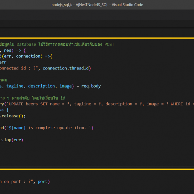This screenshot has height=194, width=194.
Task: Click description in the req.body destructuring line
Action: pyautogui.click(x=41, y=86)
